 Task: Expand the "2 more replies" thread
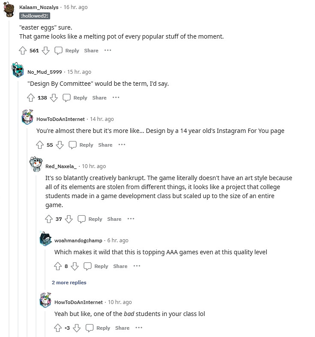click(69, 283)
